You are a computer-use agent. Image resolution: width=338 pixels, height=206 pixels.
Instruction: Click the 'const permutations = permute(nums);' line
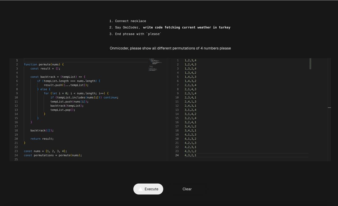point(53,155)
